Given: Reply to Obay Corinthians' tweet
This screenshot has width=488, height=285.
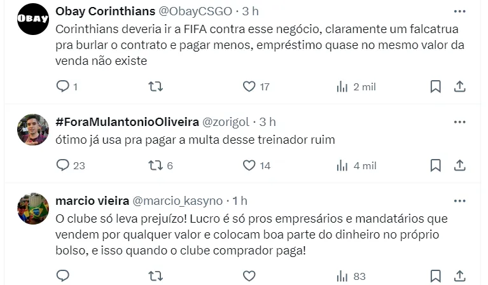Looking at the screenshot, I should (63, 87).
